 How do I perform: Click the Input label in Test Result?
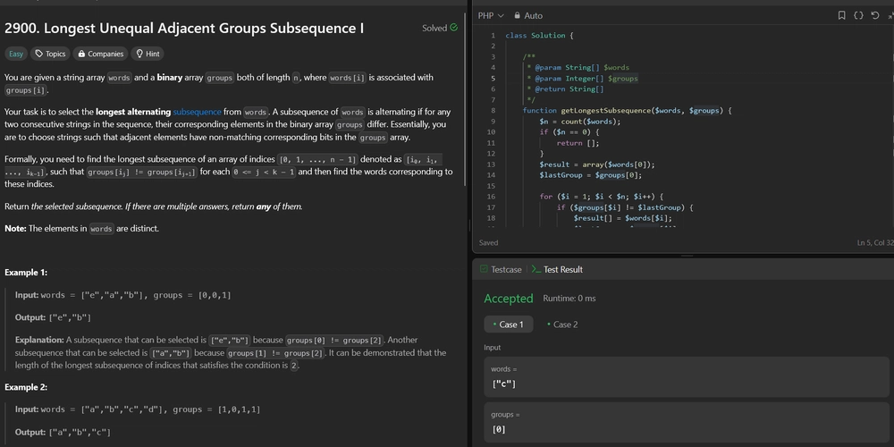pyautogui.click(x=492, y=347)
